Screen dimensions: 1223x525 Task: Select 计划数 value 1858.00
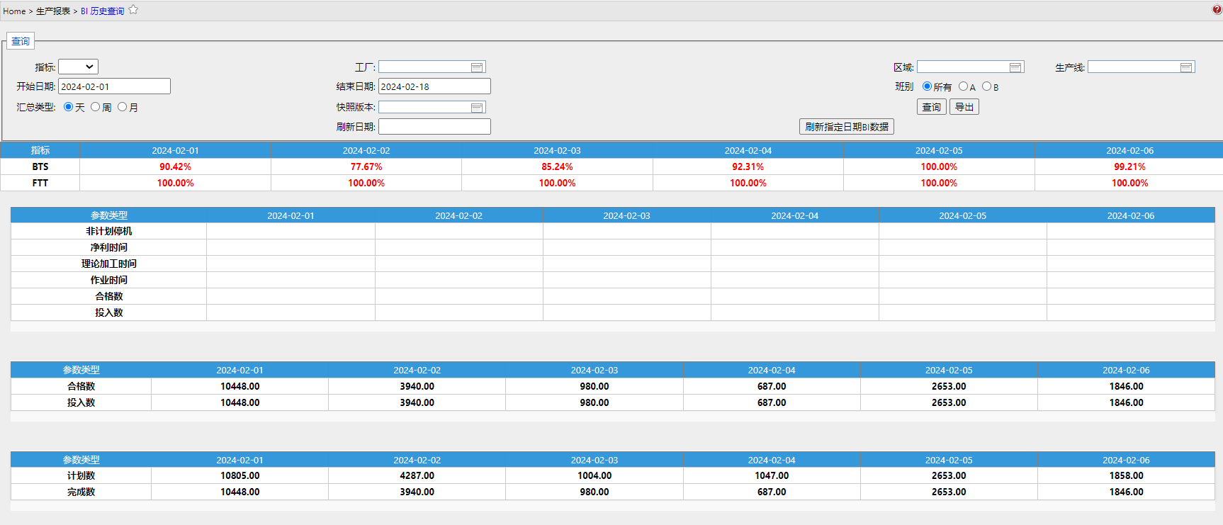point(1127,476)
